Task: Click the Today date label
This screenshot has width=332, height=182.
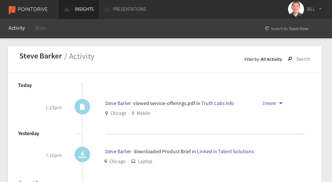Action: [25, 85]
